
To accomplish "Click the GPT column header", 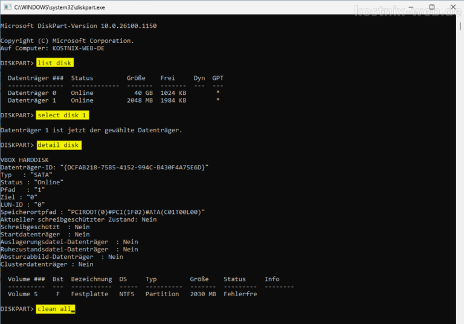I will coord(217,78).
